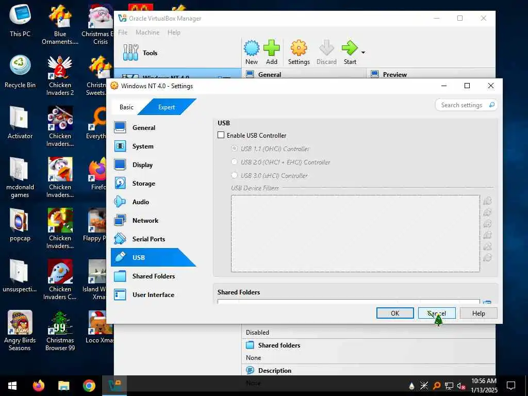Click Chrome icon in the taskbar
528x396 pixels.
tap(89, 386)
